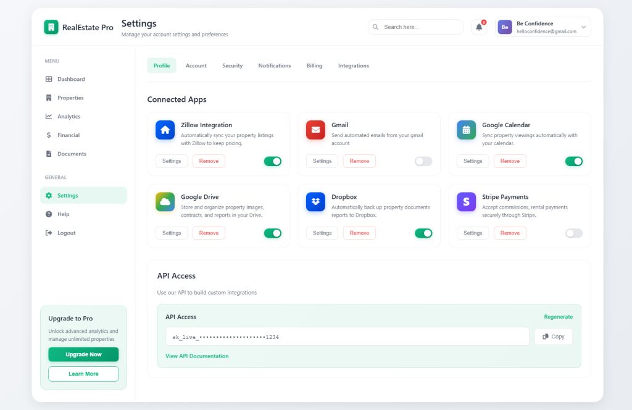Go to Properties in the sidebar
632x410 pixels.
(83, 98)
